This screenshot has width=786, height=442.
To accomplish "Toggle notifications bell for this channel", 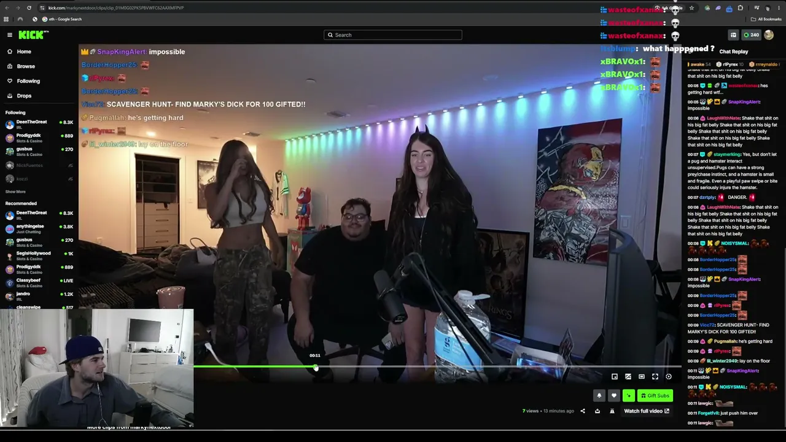I will tap(599, 396).
